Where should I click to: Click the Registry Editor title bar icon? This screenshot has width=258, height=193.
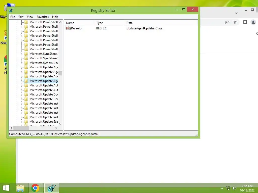(x=11, y=11)
